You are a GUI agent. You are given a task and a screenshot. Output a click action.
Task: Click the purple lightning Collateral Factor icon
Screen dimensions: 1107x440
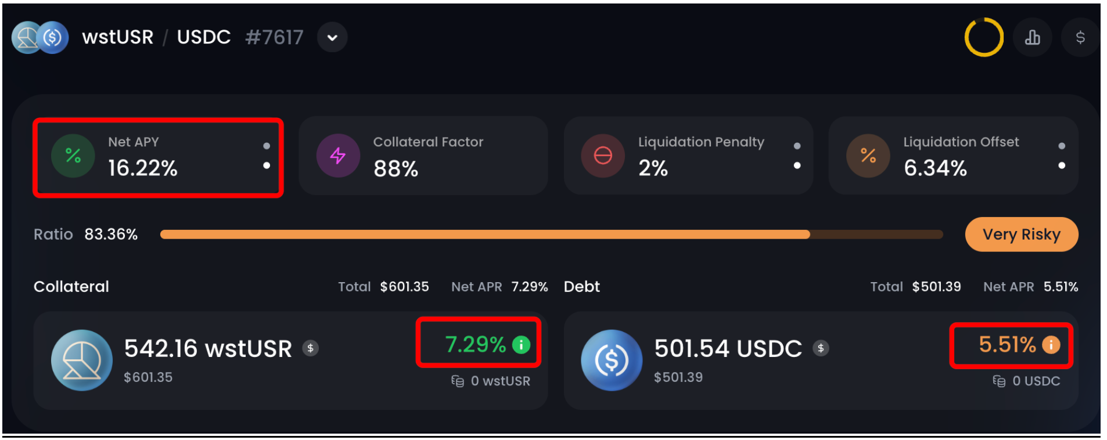[338, 156]
